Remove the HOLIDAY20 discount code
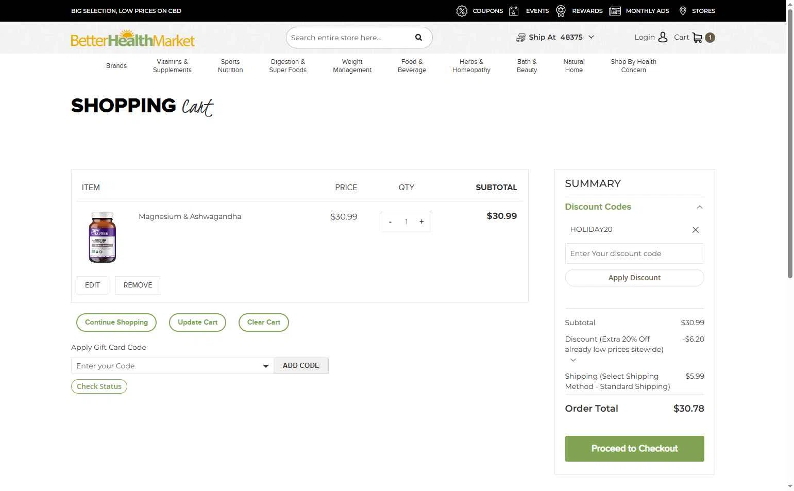 696,230
